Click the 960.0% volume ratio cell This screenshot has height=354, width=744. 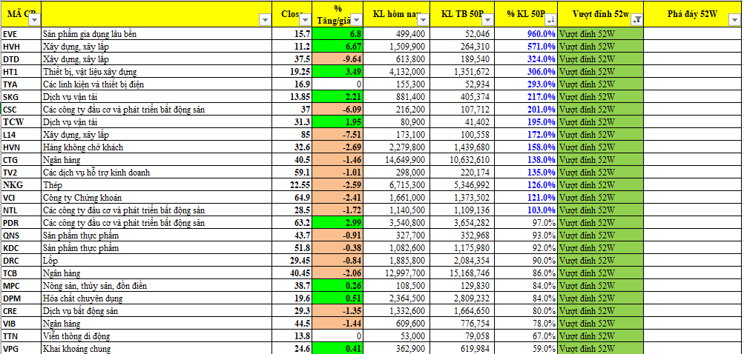coord(525,34)
